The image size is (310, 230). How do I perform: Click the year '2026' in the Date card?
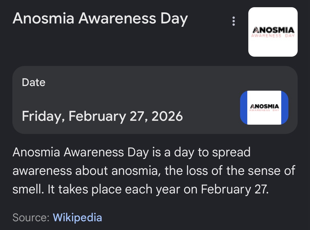coord(167,116)
